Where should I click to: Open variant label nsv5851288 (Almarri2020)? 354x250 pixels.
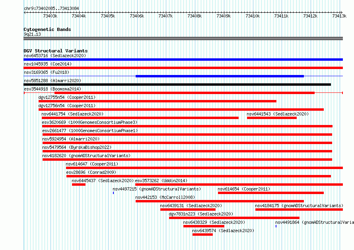tap(53, 81)
